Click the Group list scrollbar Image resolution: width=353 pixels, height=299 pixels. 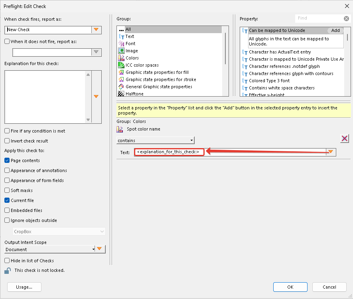(x=225, y=48)
